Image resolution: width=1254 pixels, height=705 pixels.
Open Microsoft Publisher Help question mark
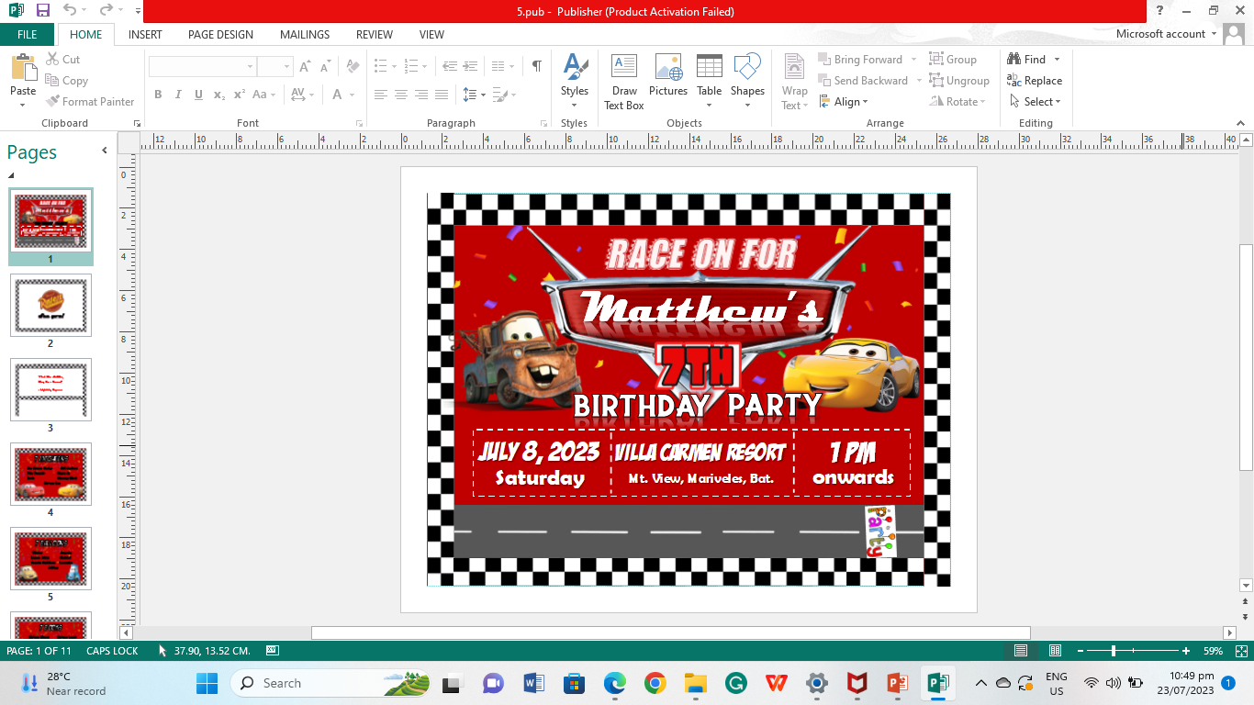coord(1160,11)
